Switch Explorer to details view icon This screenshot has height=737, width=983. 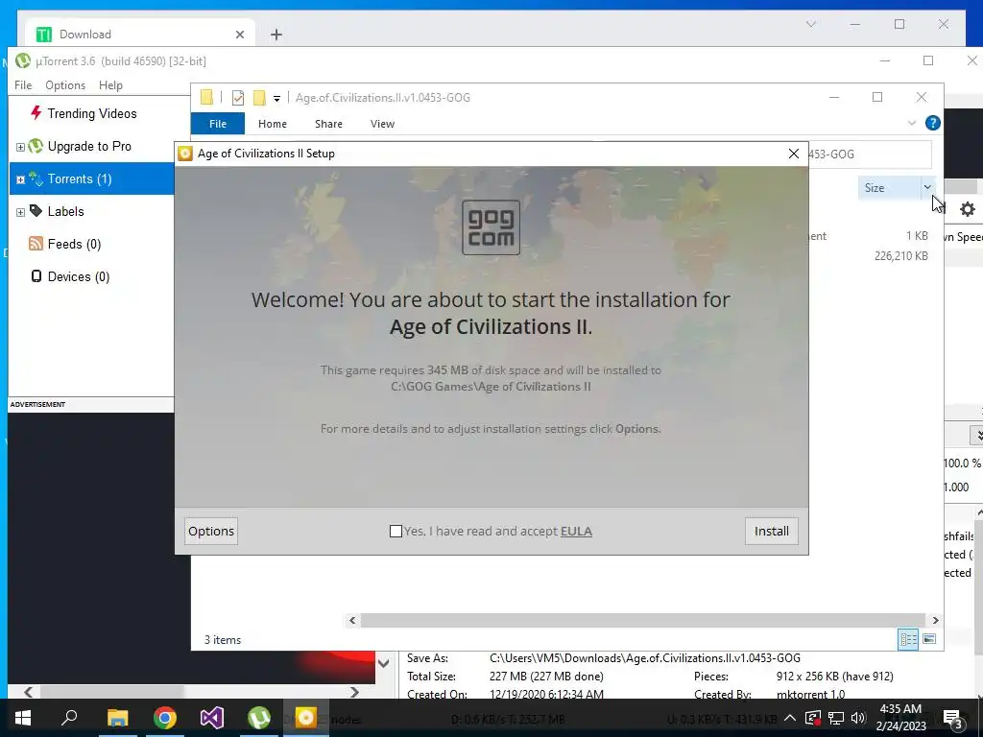pos(908,639)
